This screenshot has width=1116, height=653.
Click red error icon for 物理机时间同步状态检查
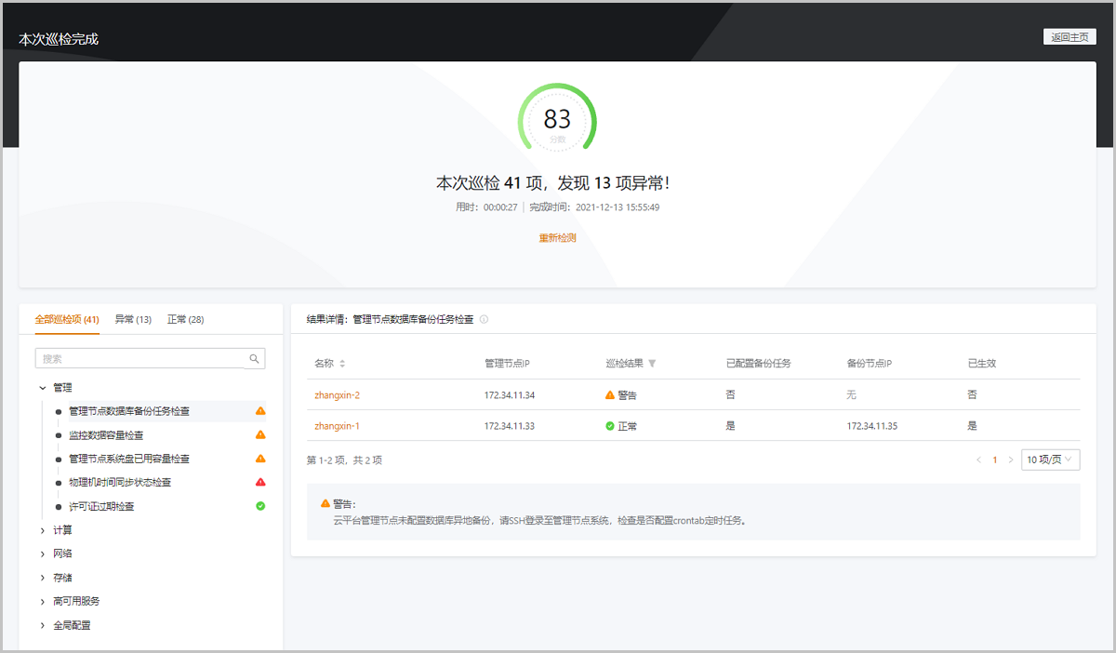(x=260, y=482)
